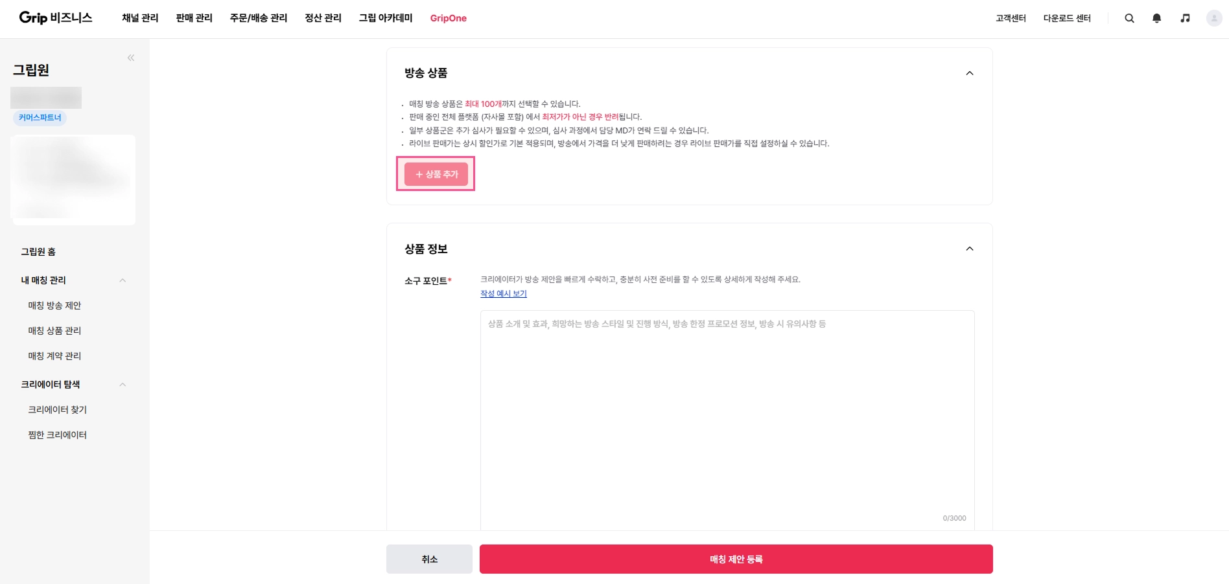1229x584 pixels.
Task: Click the 취소 button
Action: [x=429, y=559]
